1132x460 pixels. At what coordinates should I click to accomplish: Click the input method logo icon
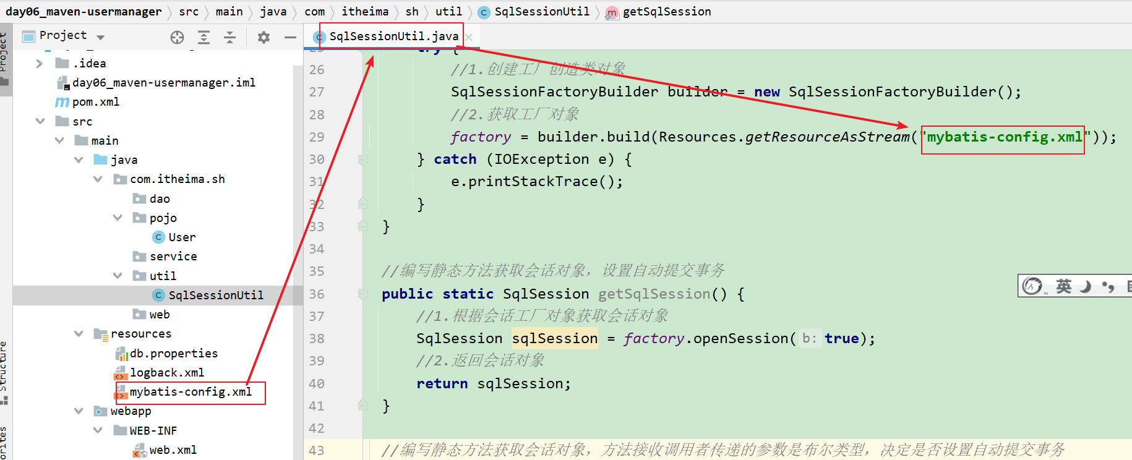pos(1032,286)
